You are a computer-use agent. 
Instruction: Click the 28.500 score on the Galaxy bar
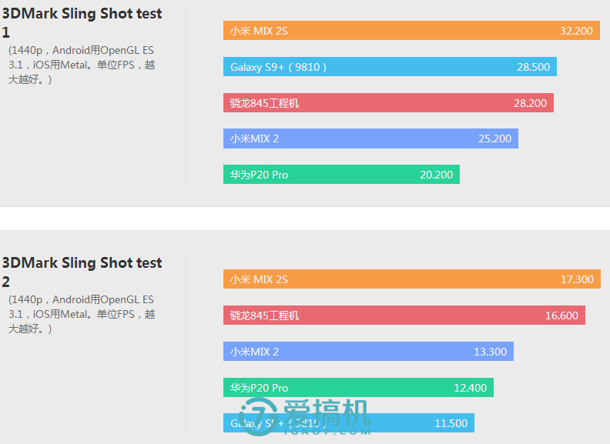[x=533, y=67]
